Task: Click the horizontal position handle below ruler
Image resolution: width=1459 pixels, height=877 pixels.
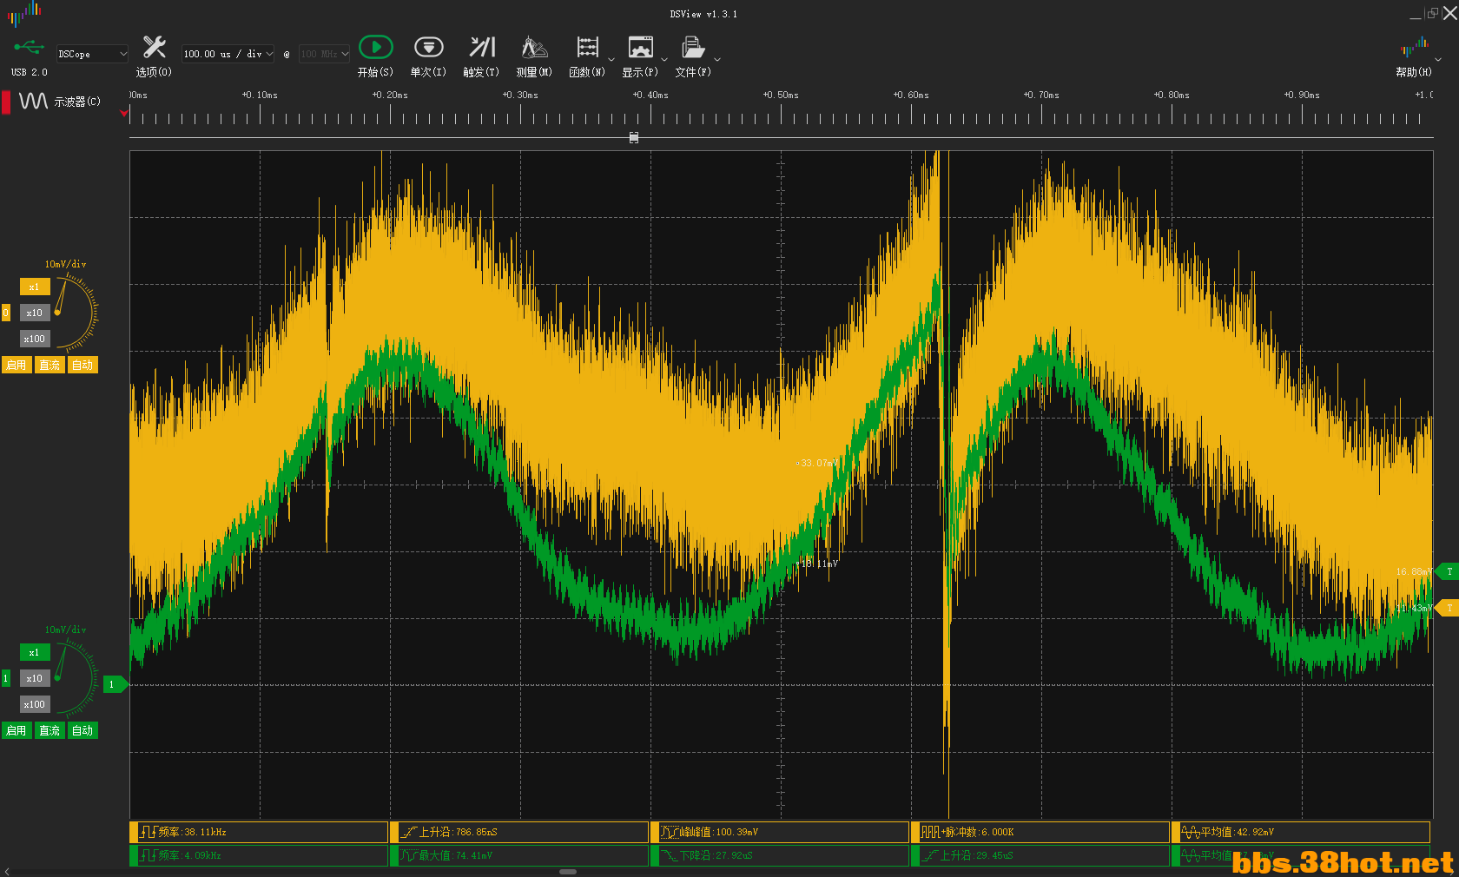Action: [x=634, y=137]
